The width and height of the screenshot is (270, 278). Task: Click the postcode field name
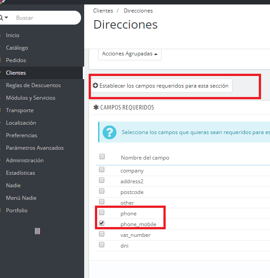(x=132, y=192)
